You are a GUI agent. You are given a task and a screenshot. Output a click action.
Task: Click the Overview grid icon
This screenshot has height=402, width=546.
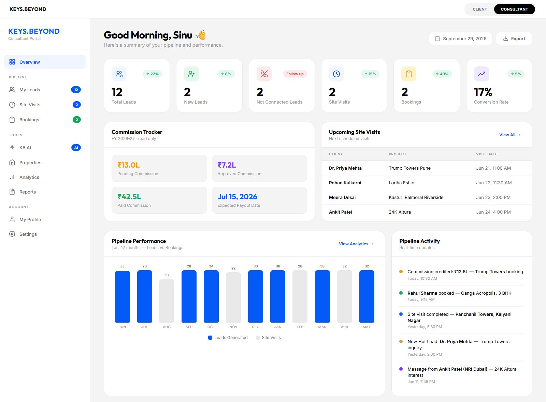[12, 62]
